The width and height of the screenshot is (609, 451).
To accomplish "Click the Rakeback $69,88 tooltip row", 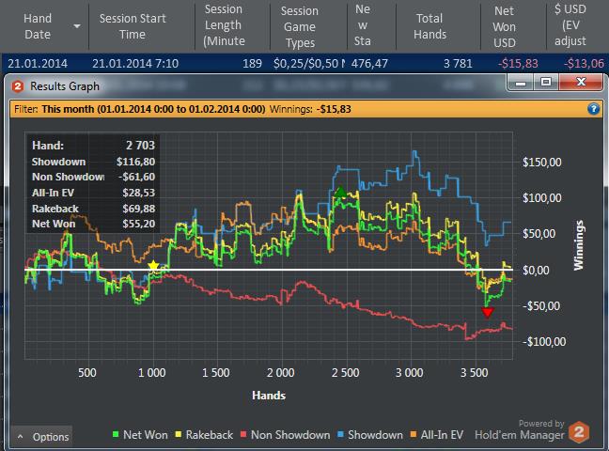I will coord(93,209).
